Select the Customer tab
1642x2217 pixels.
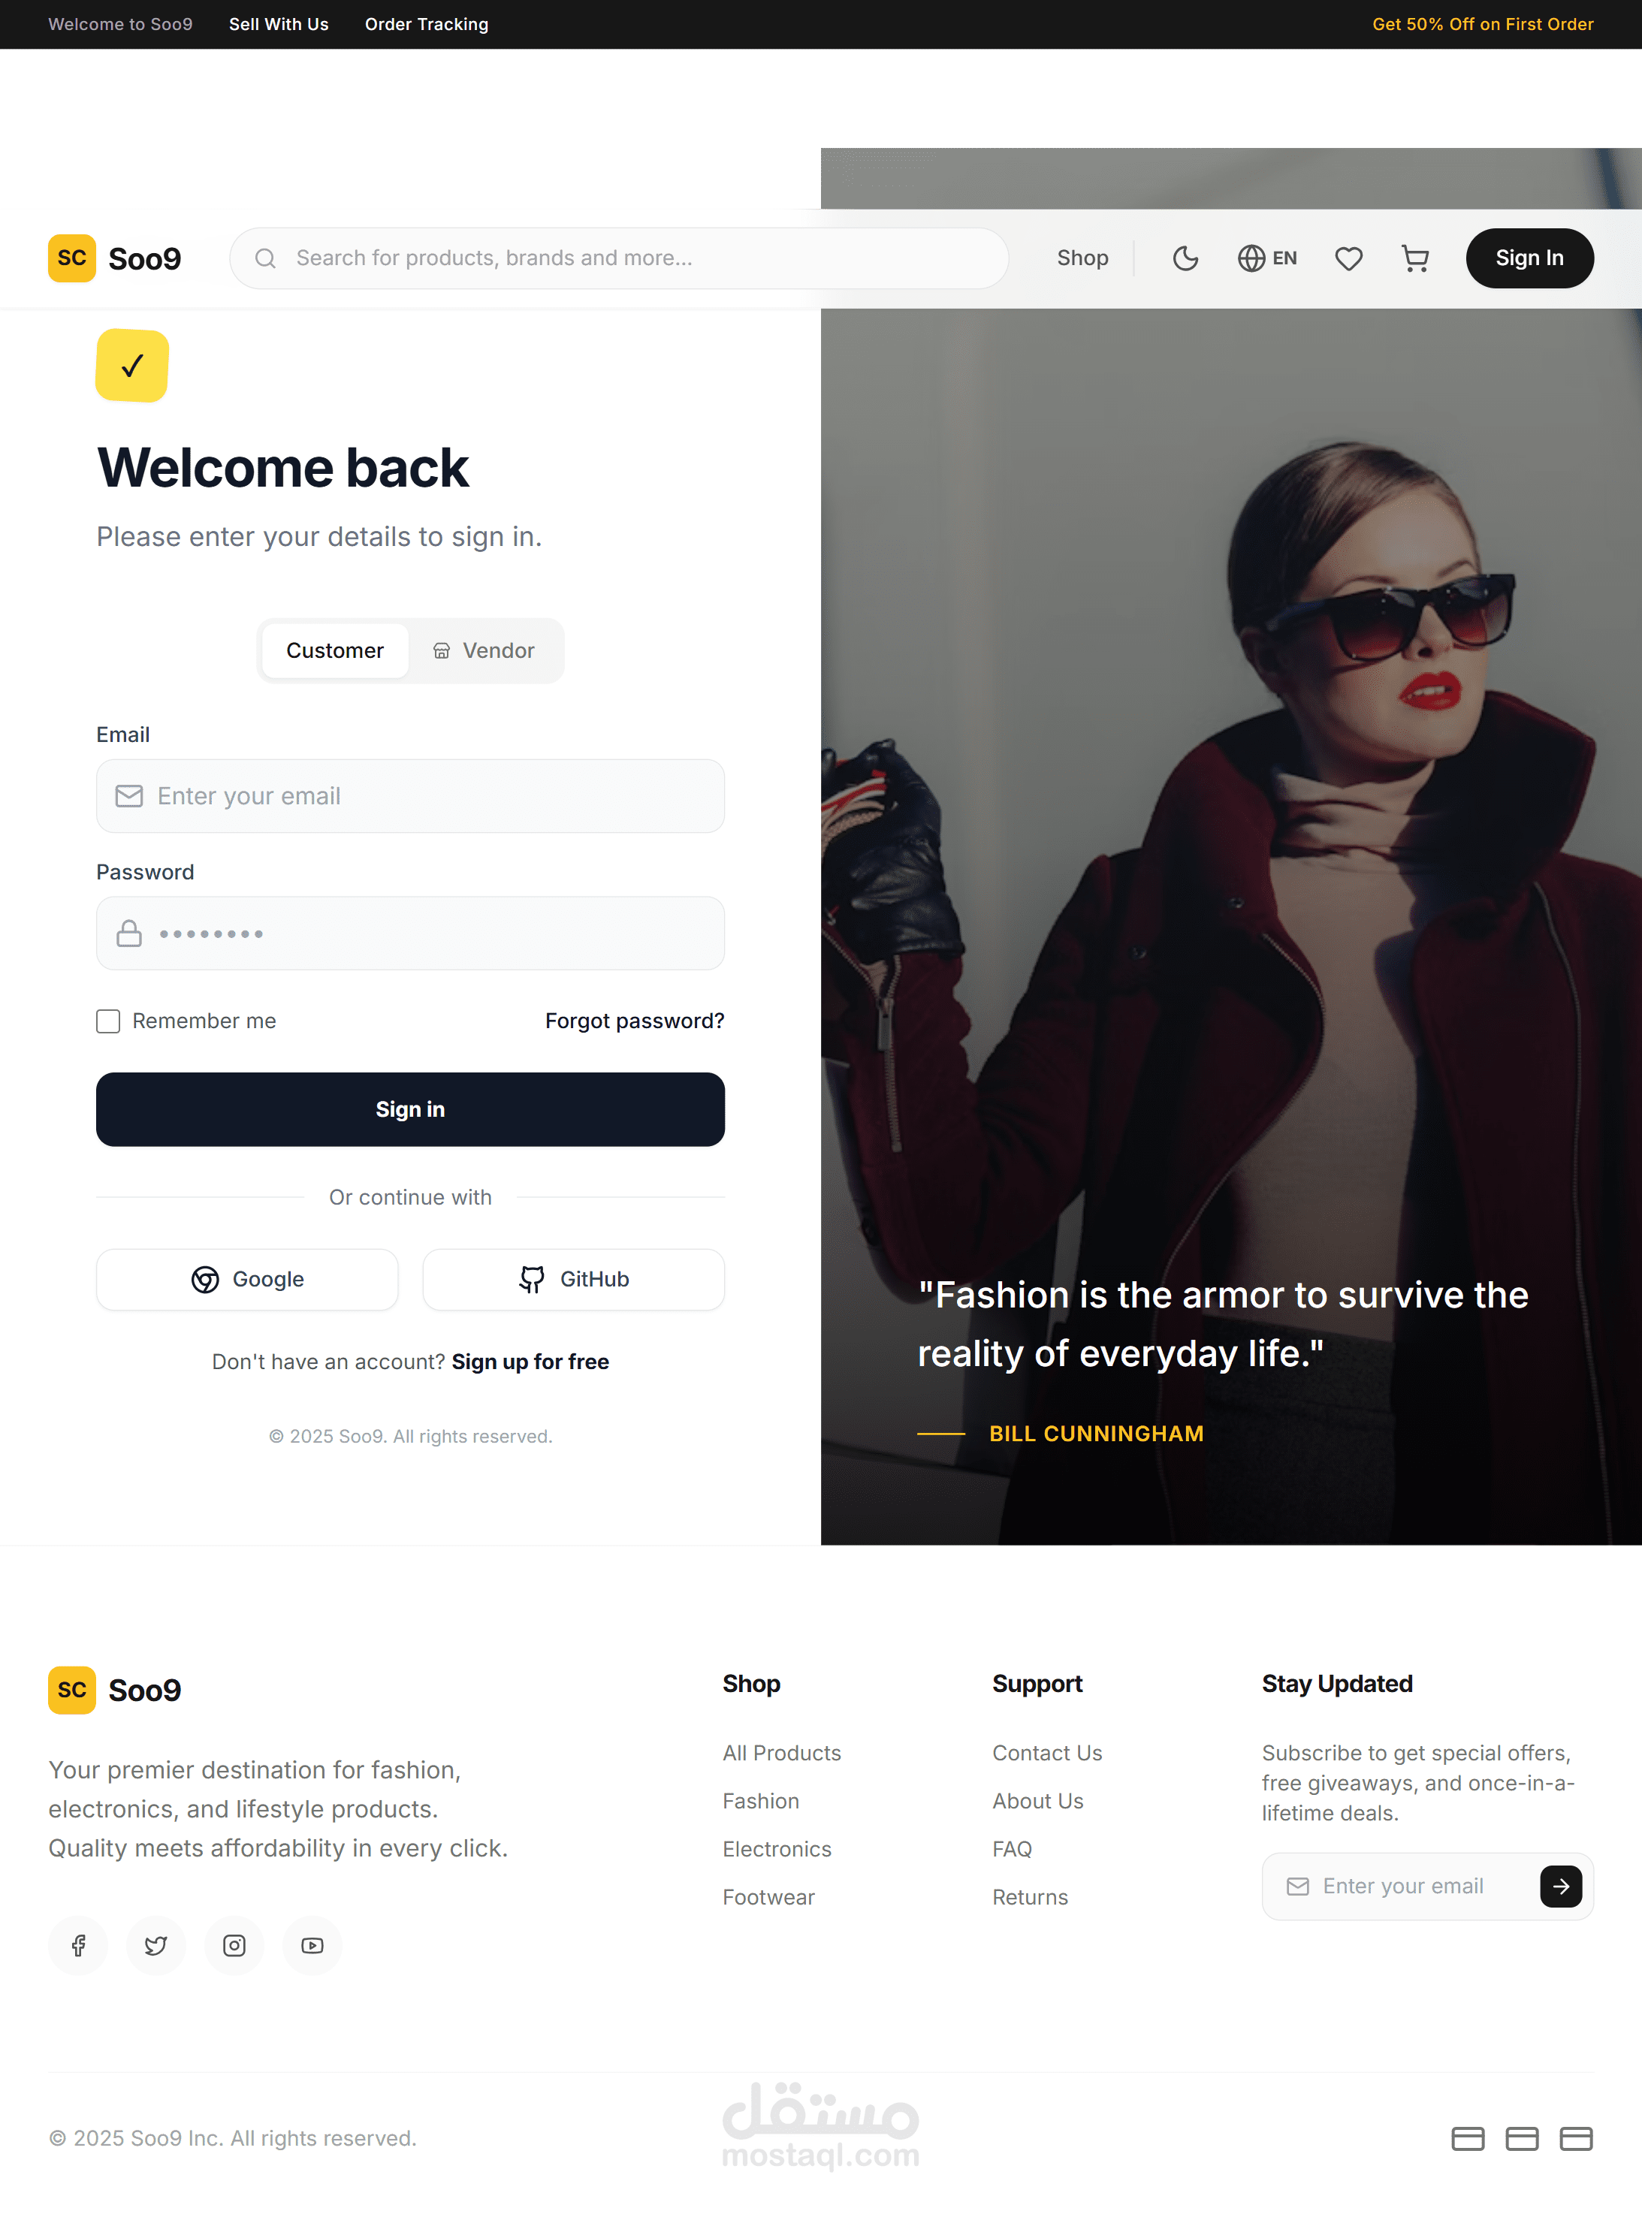point(335,651)
